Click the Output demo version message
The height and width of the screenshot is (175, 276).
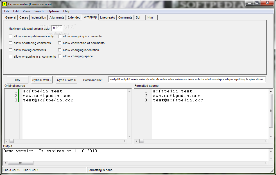(50, 151)
